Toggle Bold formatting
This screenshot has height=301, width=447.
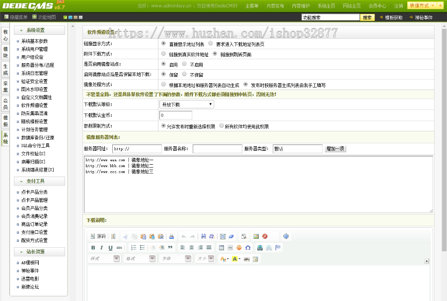click(x=93, y=248)
